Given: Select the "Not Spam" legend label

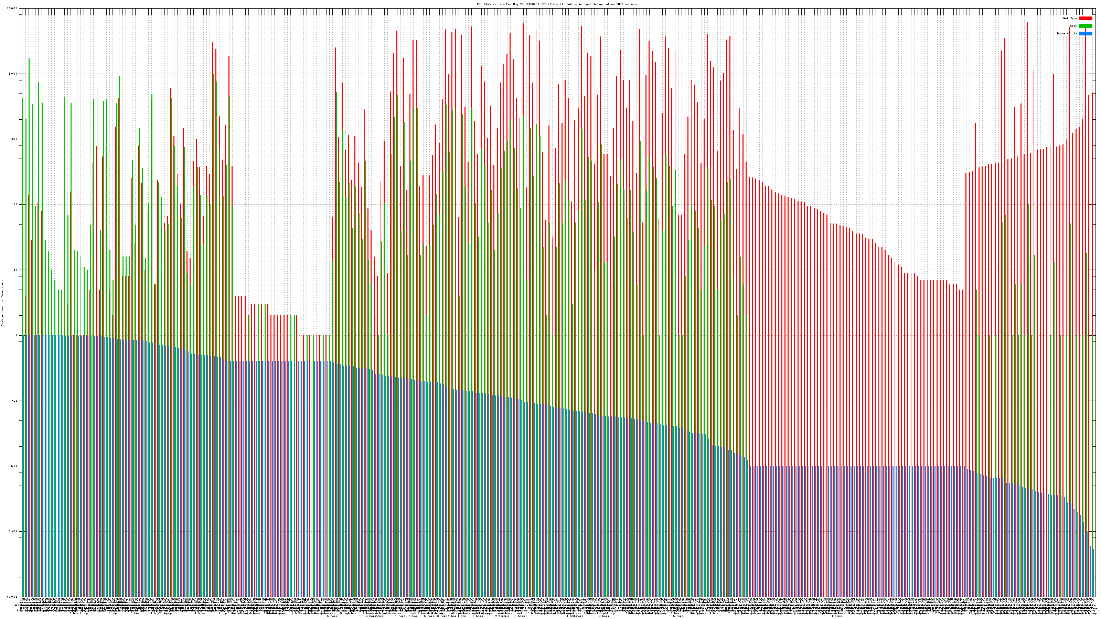Looking at the screenshot, I should (1070, 18).
